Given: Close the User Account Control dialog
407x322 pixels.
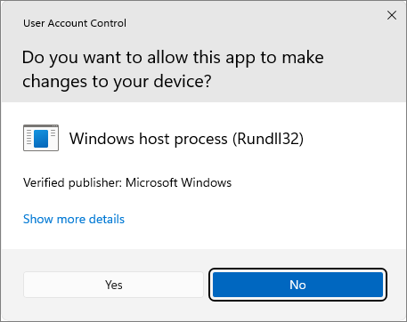Looking at the screenshot, I should click(392, 15).
